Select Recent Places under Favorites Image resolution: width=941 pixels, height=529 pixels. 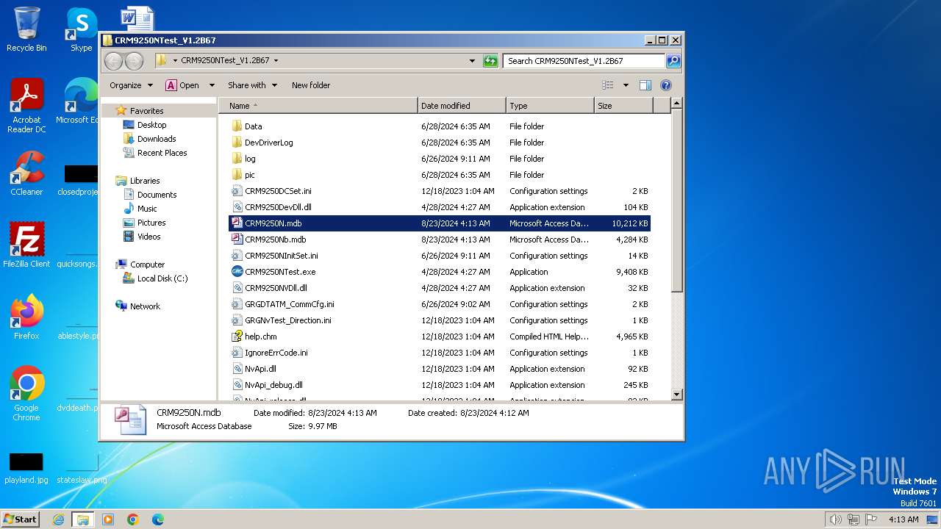[162, 153]
